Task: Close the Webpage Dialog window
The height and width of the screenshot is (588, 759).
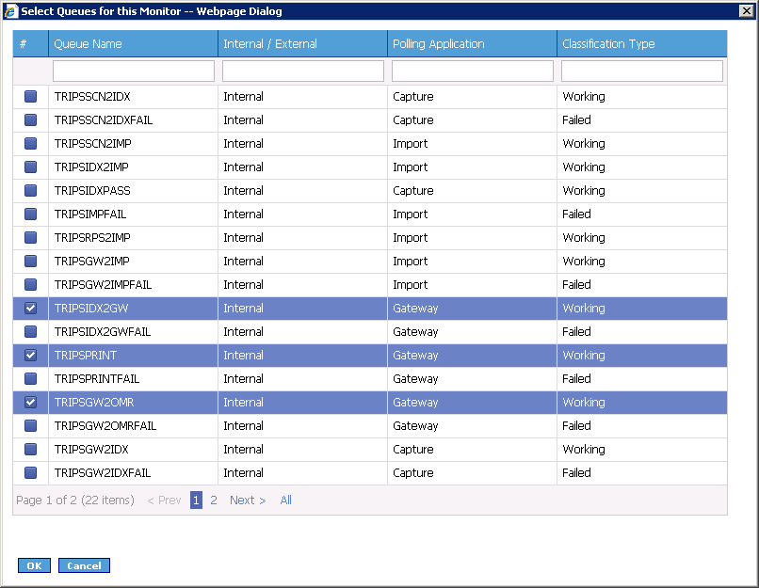Action: tap(747, 10)
